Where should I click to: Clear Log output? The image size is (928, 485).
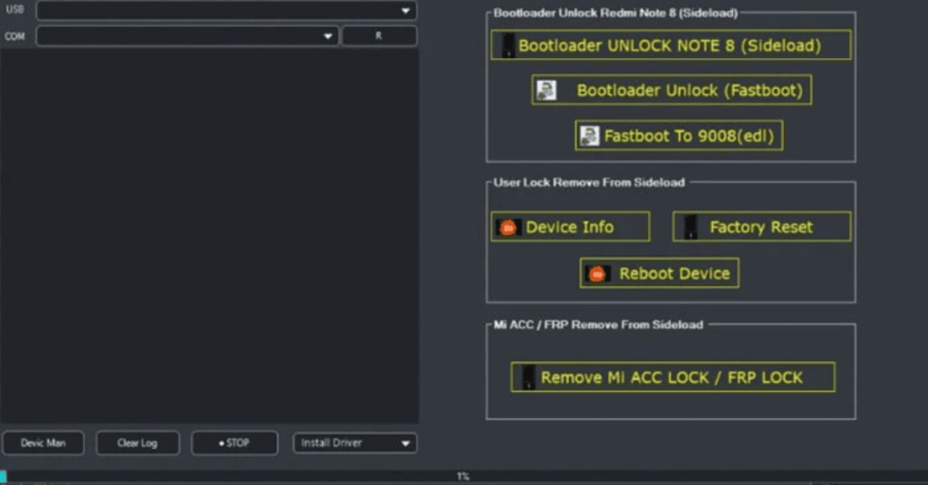pyautogui.click(x=138, y=443)
